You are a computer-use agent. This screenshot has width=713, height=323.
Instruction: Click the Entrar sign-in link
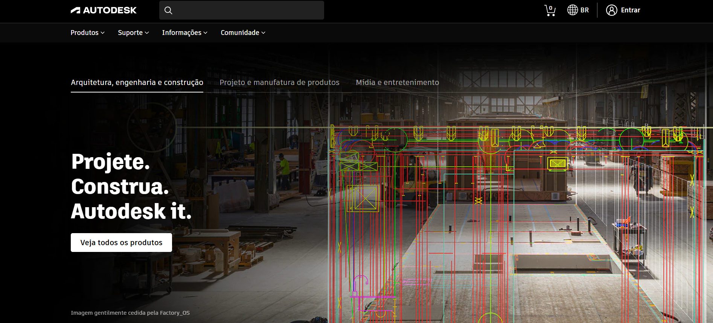tap(631, 10)
